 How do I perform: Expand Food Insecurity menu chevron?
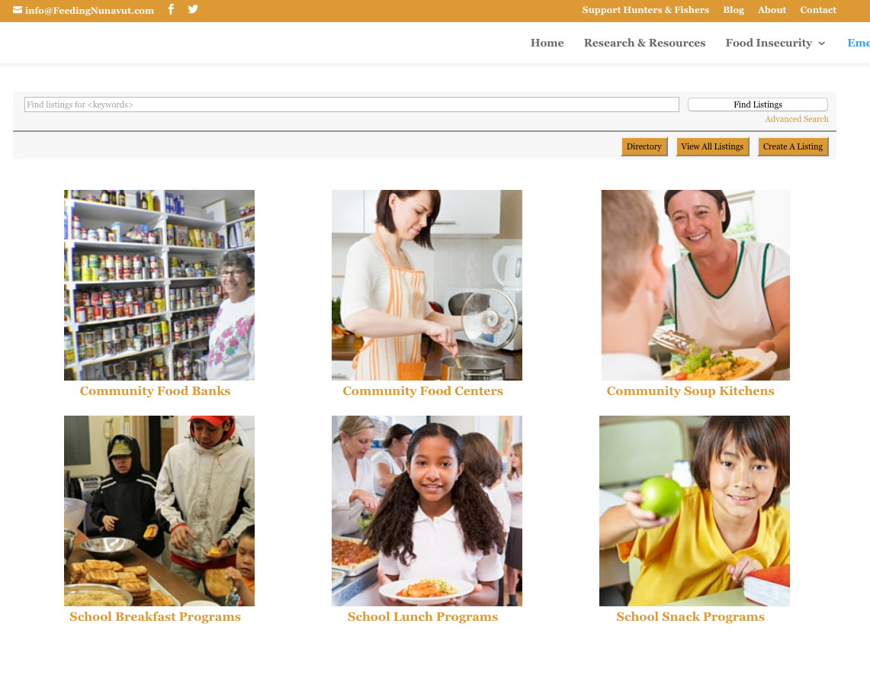pos(822,43)
